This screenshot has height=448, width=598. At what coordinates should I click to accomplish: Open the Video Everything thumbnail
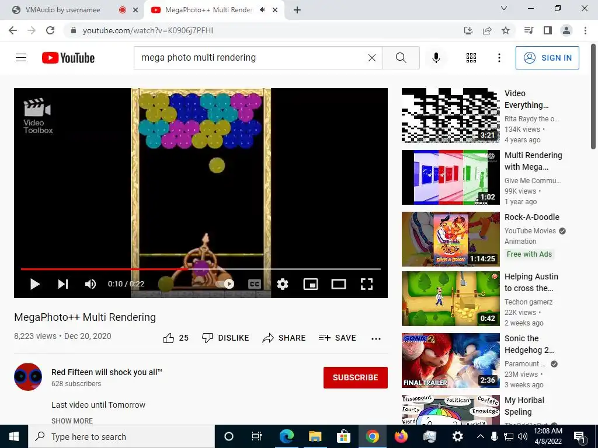coord(451,116)
